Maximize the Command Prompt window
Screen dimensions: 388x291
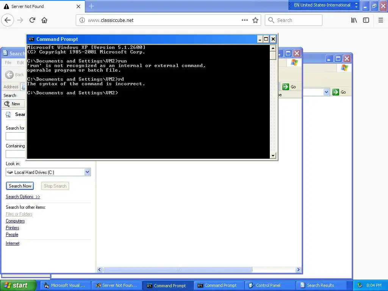click(266, 39)
